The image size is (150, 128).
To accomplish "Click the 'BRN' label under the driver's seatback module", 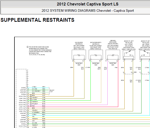I will (x=72, y=67).
